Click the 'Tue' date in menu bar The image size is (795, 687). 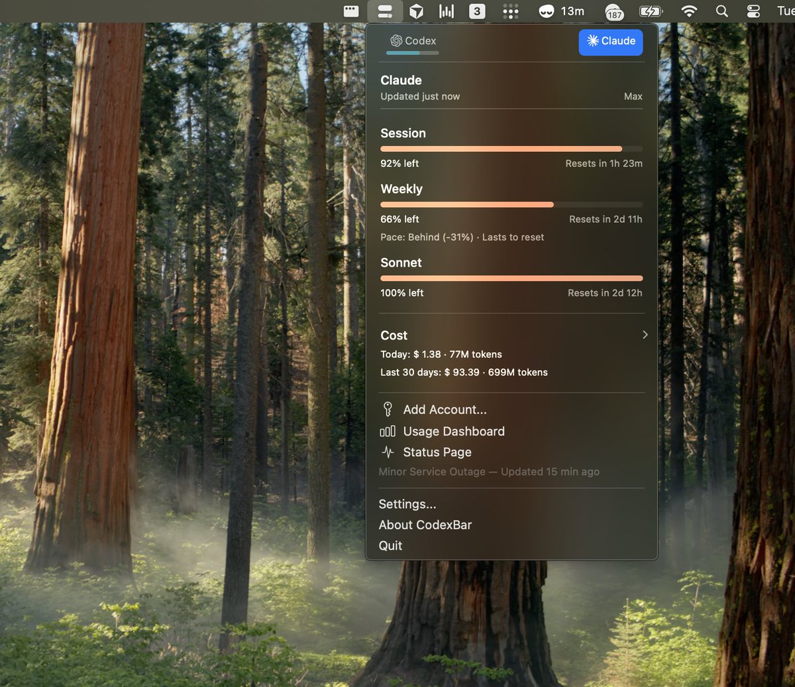click(786, 11)
